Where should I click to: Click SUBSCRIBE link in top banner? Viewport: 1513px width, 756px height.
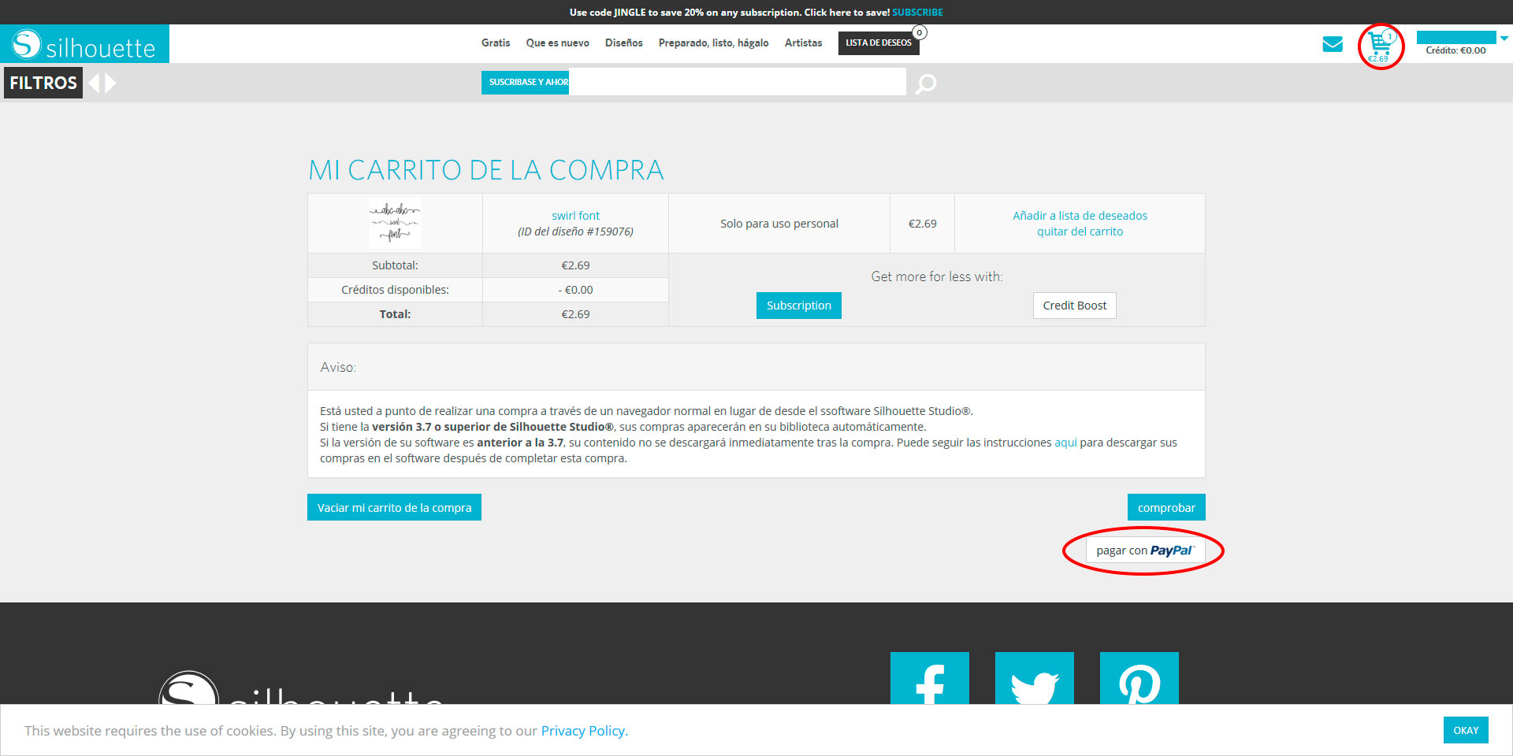click(917, 12)
